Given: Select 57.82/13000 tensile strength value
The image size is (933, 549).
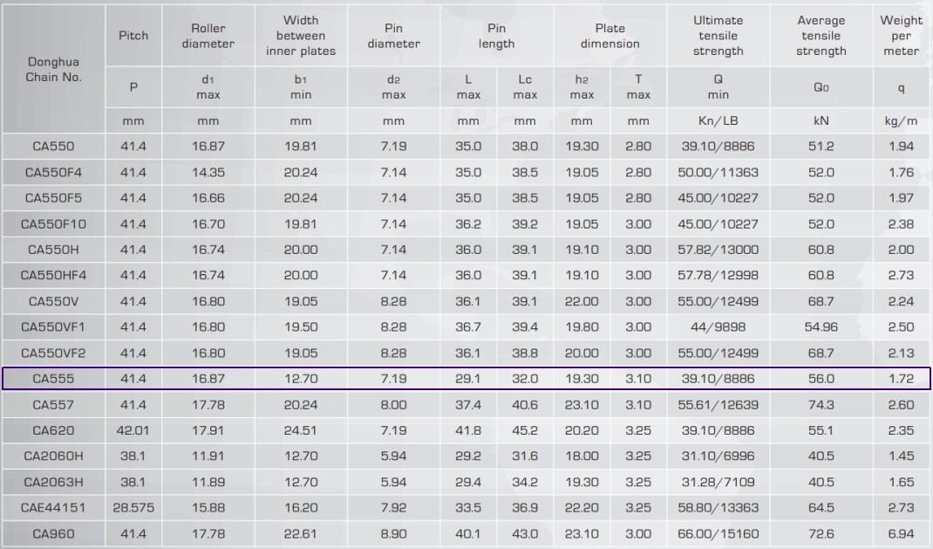Looking at the screenshot, I should point(718,250).
